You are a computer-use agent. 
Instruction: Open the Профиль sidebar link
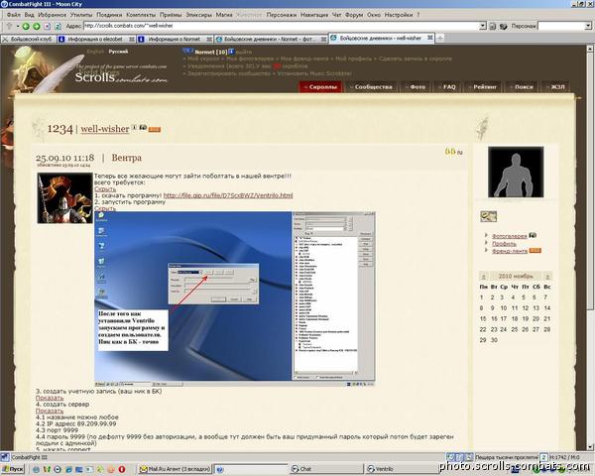[x=504, y=243]
